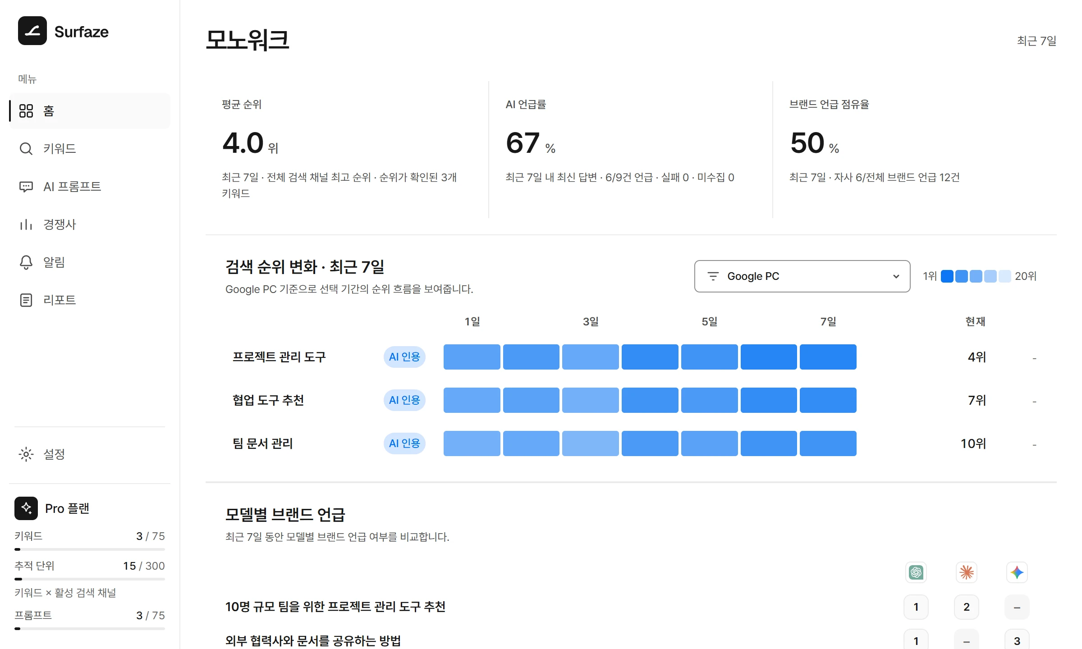Click the 추적 단위 usage progress bar
This screenshot has width=1082, height=649.
click(90, 579)
